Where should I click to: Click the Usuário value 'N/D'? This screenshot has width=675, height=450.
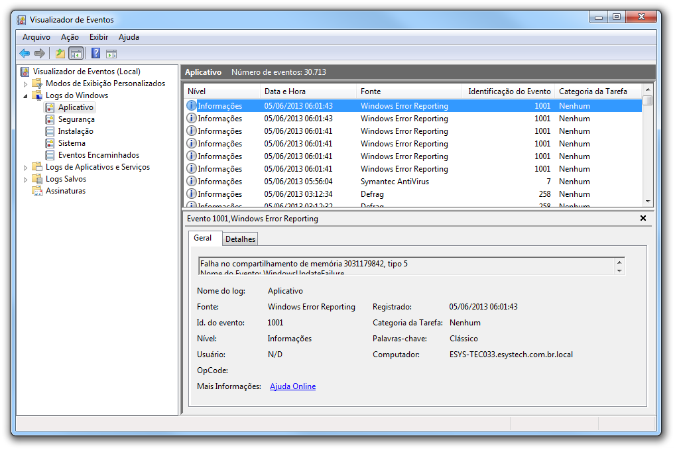tap(275, 355)
